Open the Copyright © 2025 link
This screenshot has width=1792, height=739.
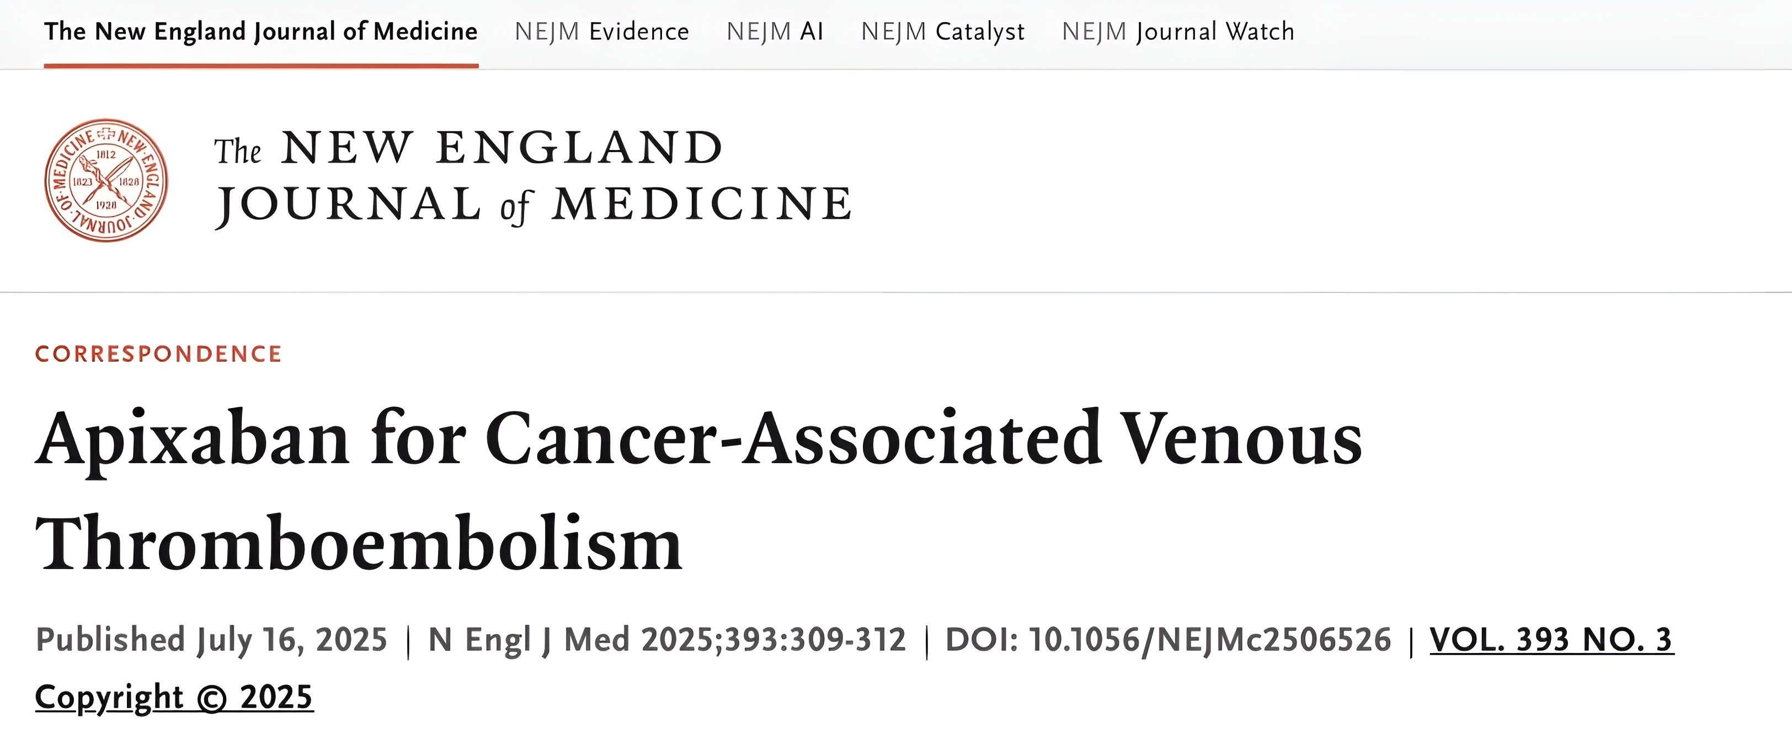(x=174, y=697)
